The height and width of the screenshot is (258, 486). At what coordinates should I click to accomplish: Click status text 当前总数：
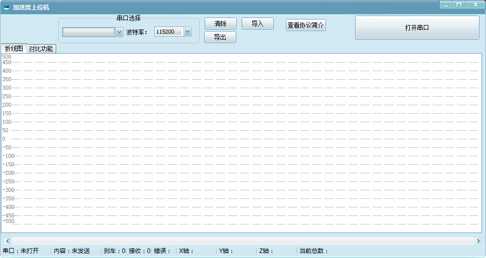click(x=313, y=251)
